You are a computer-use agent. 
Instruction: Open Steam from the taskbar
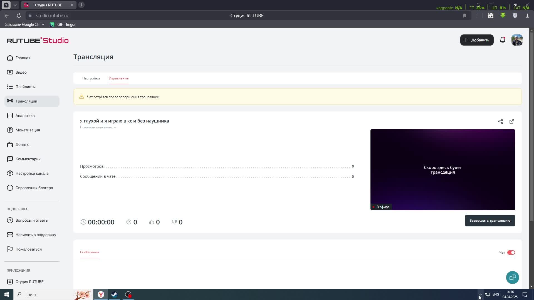pyautogui.click(x=114, y=294)
